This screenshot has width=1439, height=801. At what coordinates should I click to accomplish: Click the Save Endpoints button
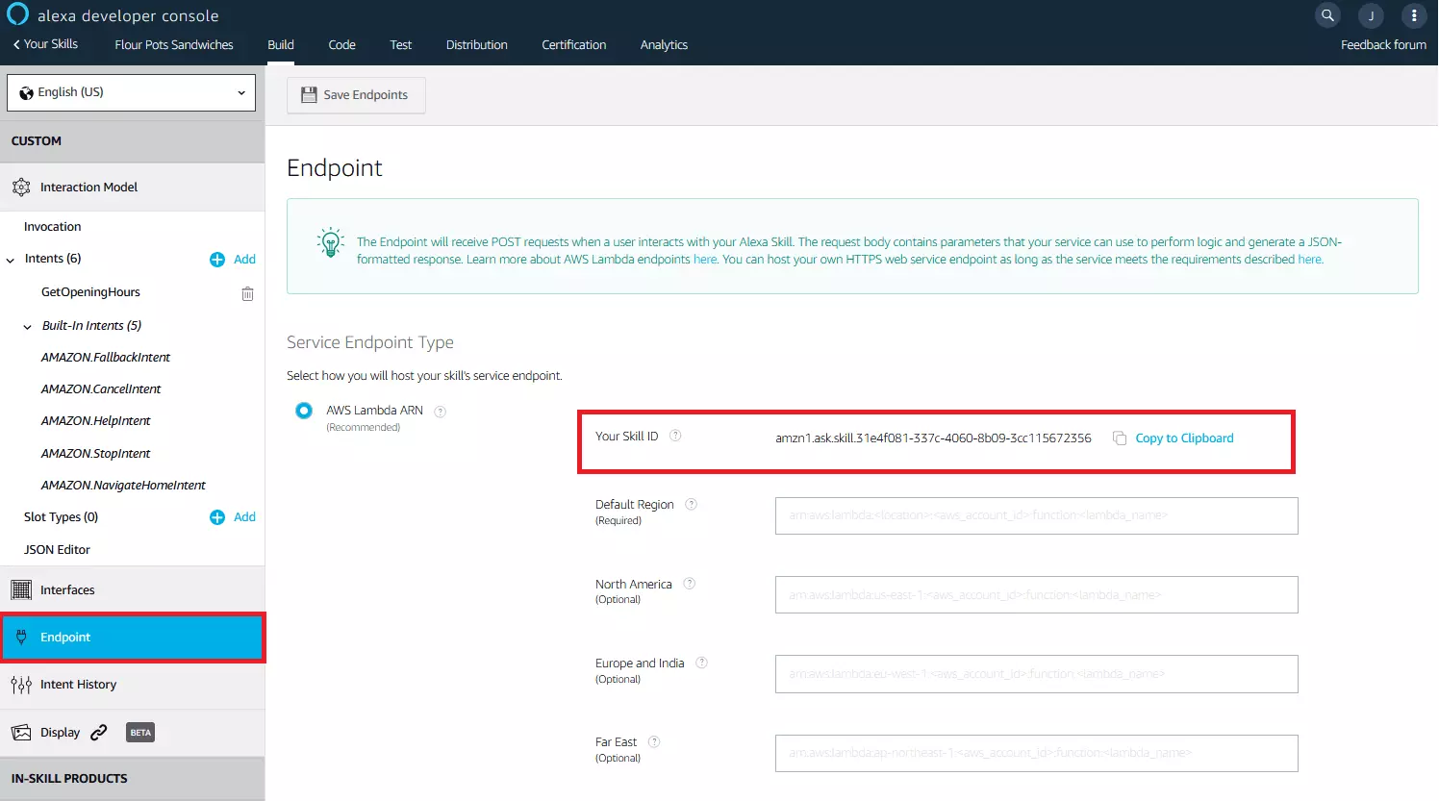(x=356, y=94)
